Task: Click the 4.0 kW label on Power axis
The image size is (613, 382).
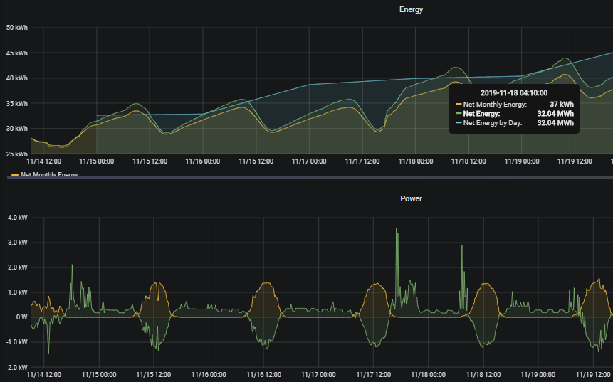Action: point(16,217)
